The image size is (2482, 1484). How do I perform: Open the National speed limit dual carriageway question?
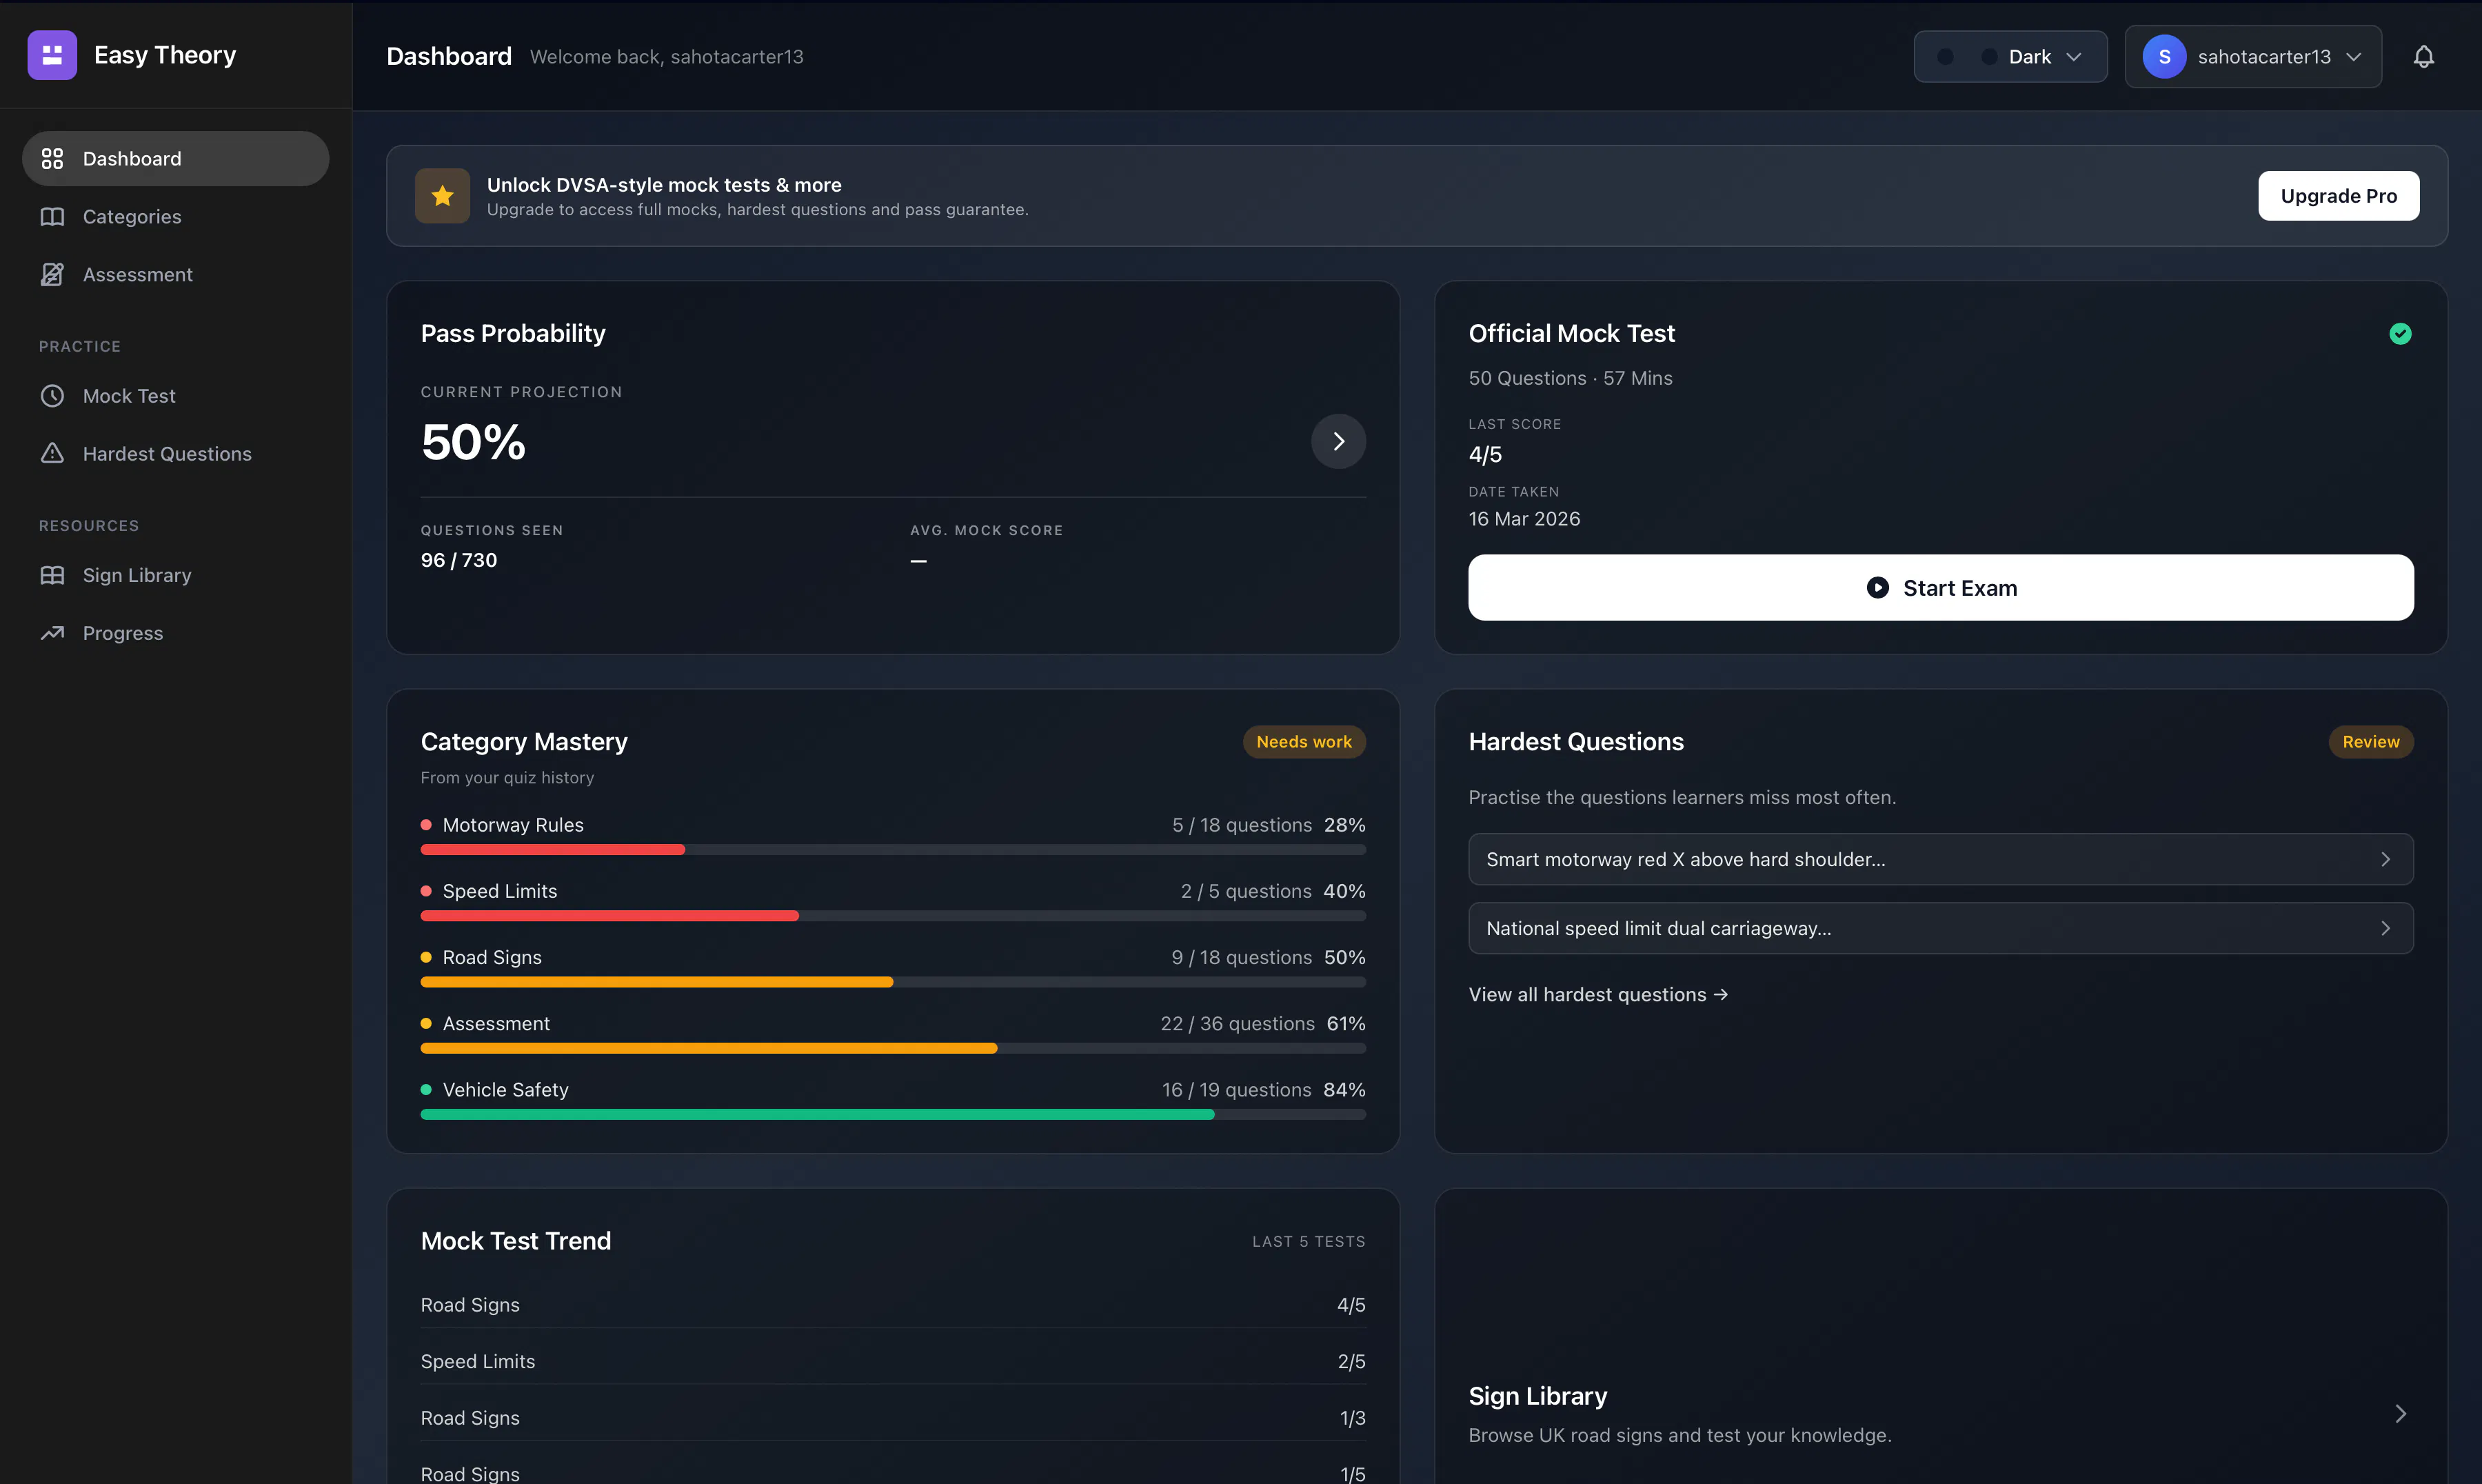click(1940, 929)
